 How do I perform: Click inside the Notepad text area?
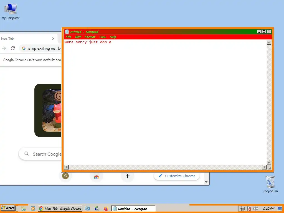(165, 102)
